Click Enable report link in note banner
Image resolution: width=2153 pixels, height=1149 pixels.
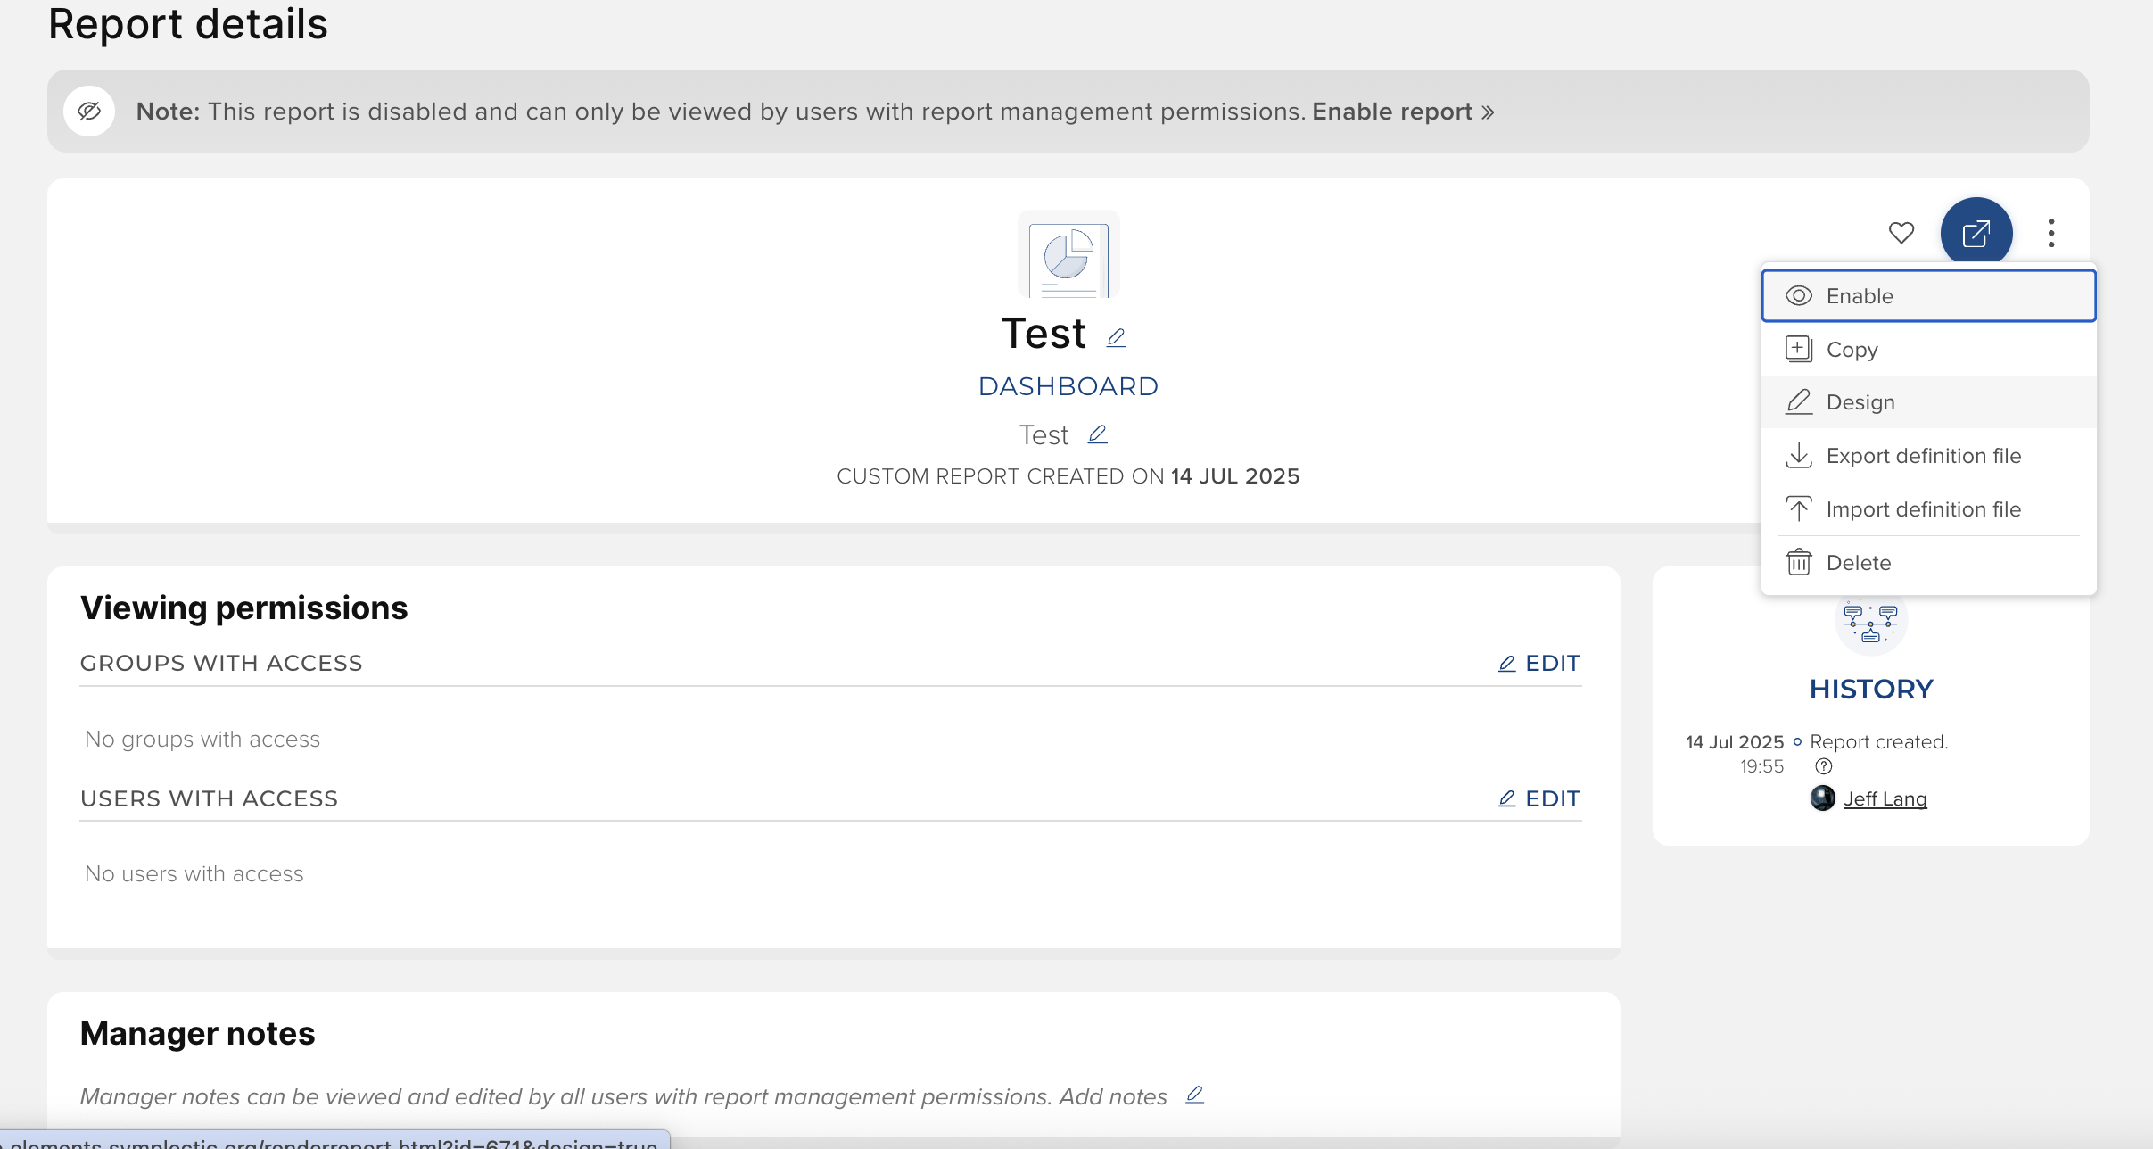pos(1402,112)
